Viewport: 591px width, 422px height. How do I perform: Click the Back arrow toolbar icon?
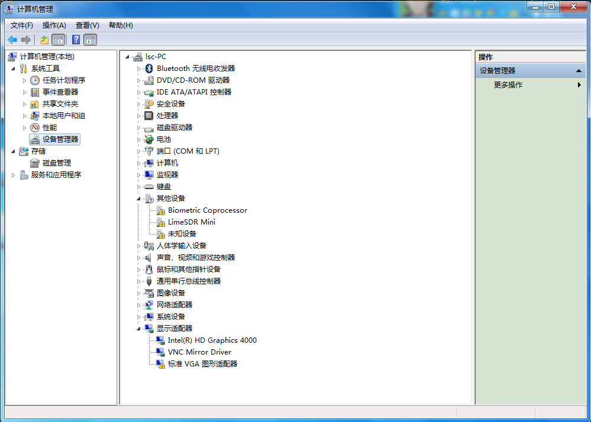(12, 40)
